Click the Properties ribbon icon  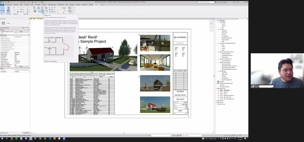(x=8, y=11)
